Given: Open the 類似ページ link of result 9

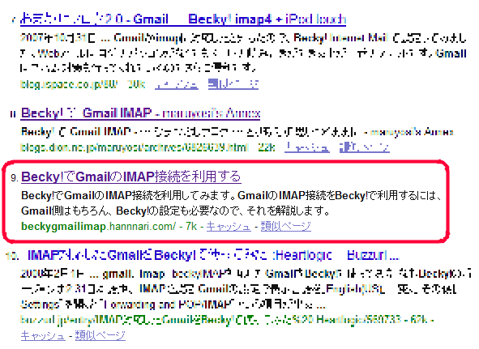Looking at the screenshot, I should point(286,226).
